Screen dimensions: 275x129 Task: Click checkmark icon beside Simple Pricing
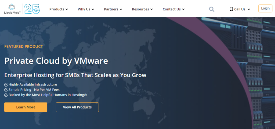(6, 90)
